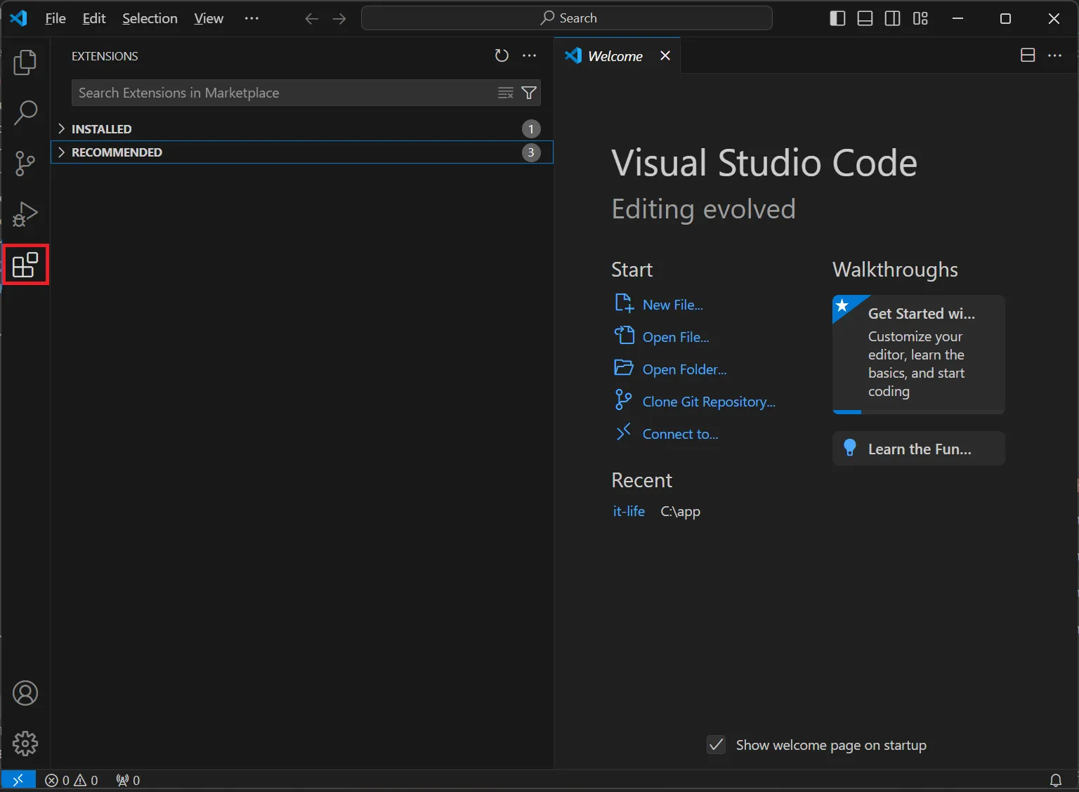Toggle Show welcome page on startup checkbox

[x=716, y=745]
